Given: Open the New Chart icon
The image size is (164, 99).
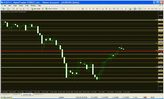Looking at the screenshot, I should tap(3, 9).
